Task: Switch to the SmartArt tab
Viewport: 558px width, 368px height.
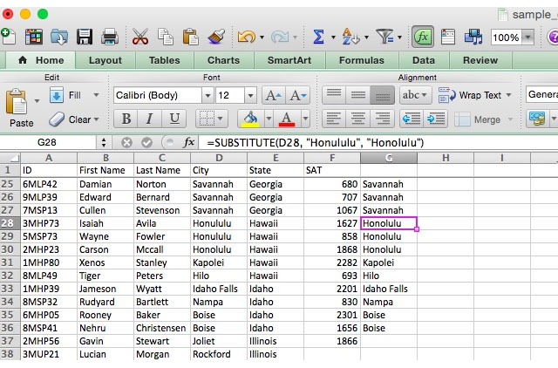Action: (289, 60)
